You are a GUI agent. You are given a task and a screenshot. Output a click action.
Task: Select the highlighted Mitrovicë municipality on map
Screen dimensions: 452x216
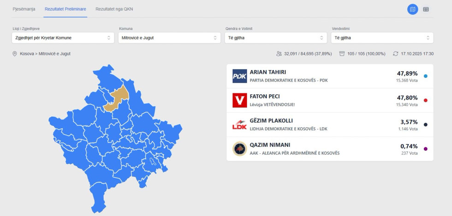(116, 99)
